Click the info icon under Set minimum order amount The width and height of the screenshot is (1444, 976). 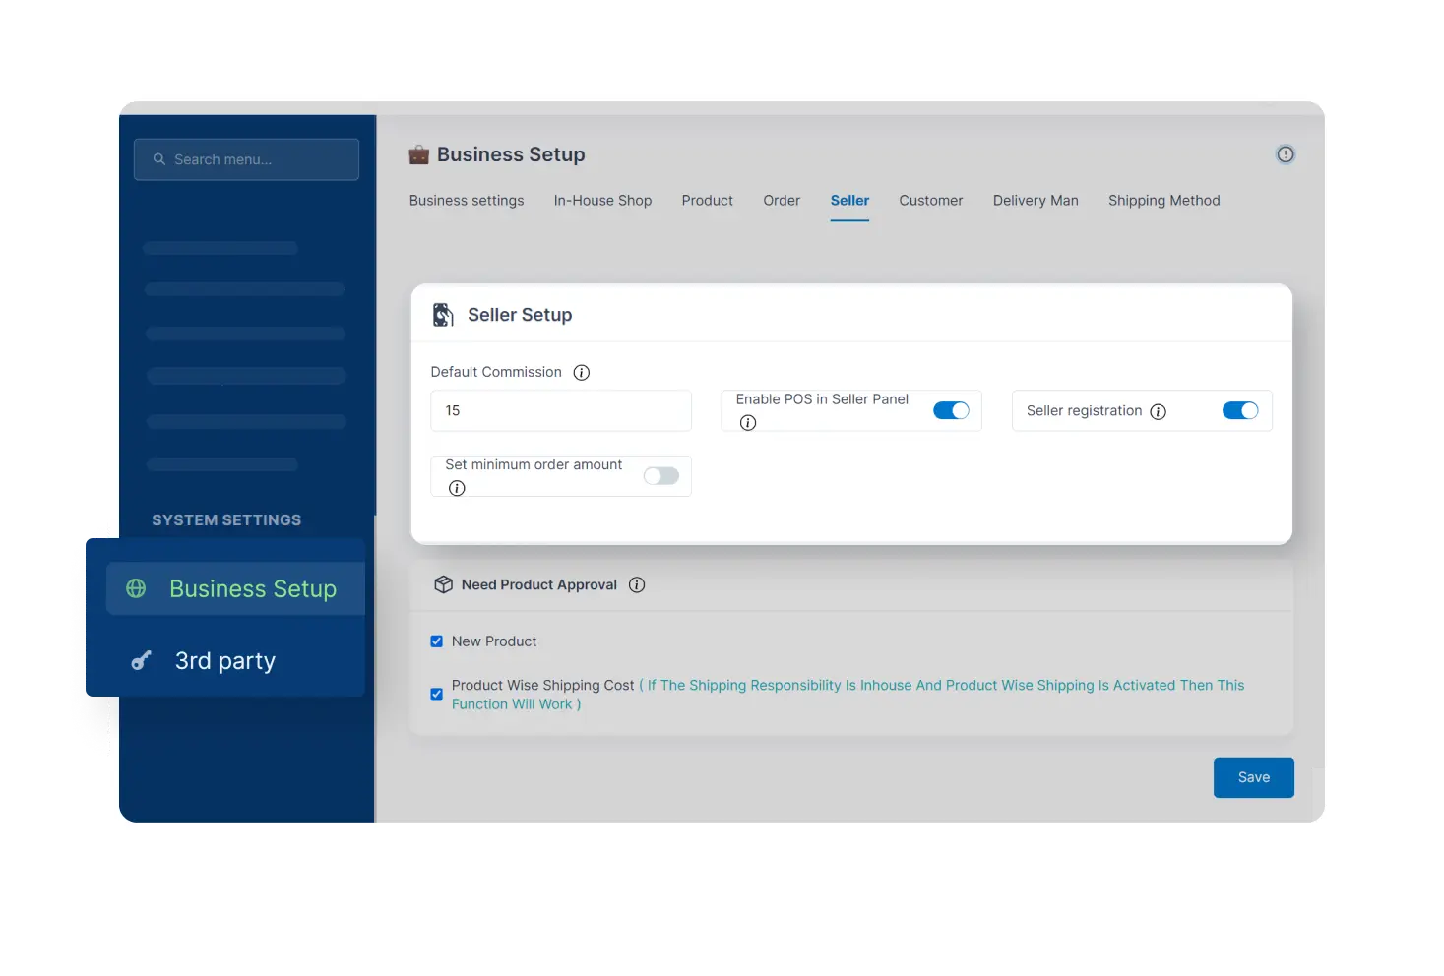pyautogui.click(x=457, y=488)
